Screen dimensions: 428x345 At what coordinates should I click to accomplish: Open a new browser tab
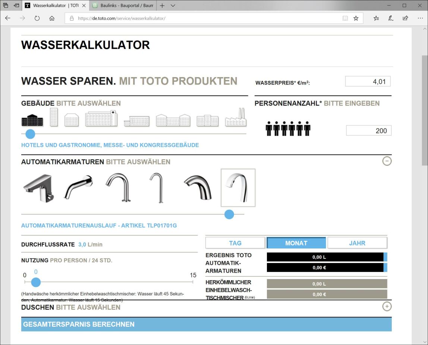click(162, 6)
